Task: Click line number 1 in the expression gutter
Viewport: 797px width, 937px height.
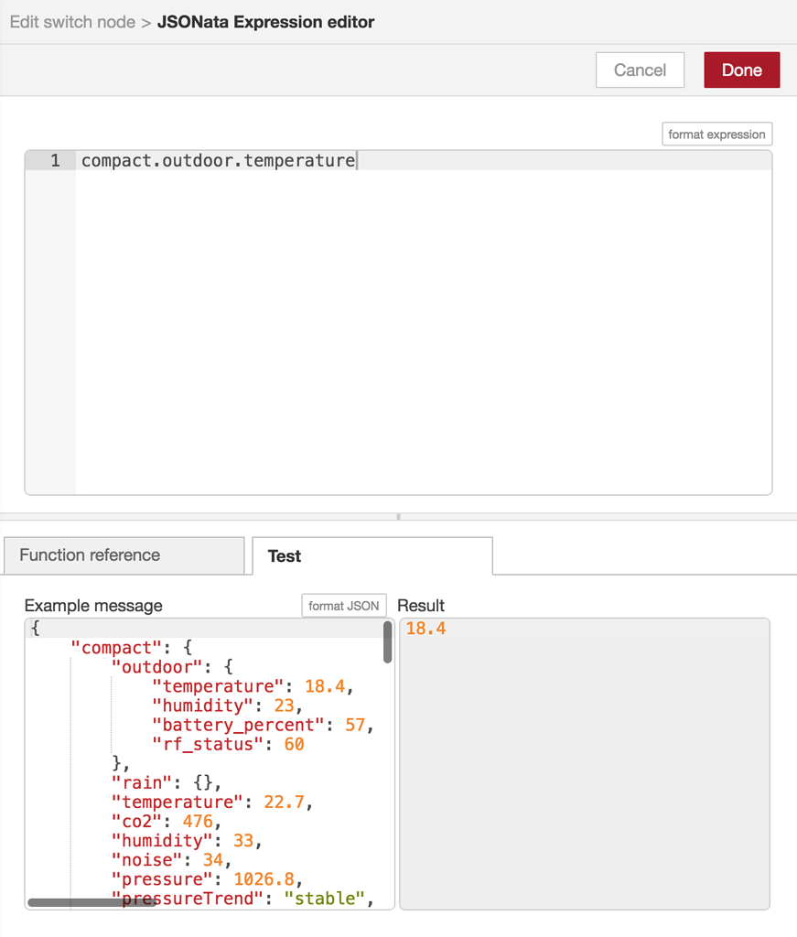Action: coord(55,160)
